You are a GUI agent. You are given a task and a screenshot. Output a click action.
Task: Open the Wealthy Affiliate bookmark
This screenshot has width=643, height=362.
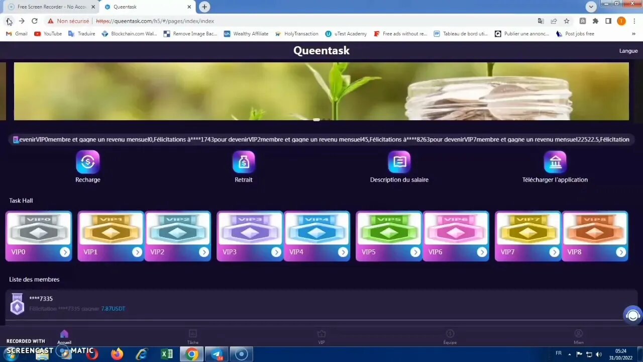246,34
